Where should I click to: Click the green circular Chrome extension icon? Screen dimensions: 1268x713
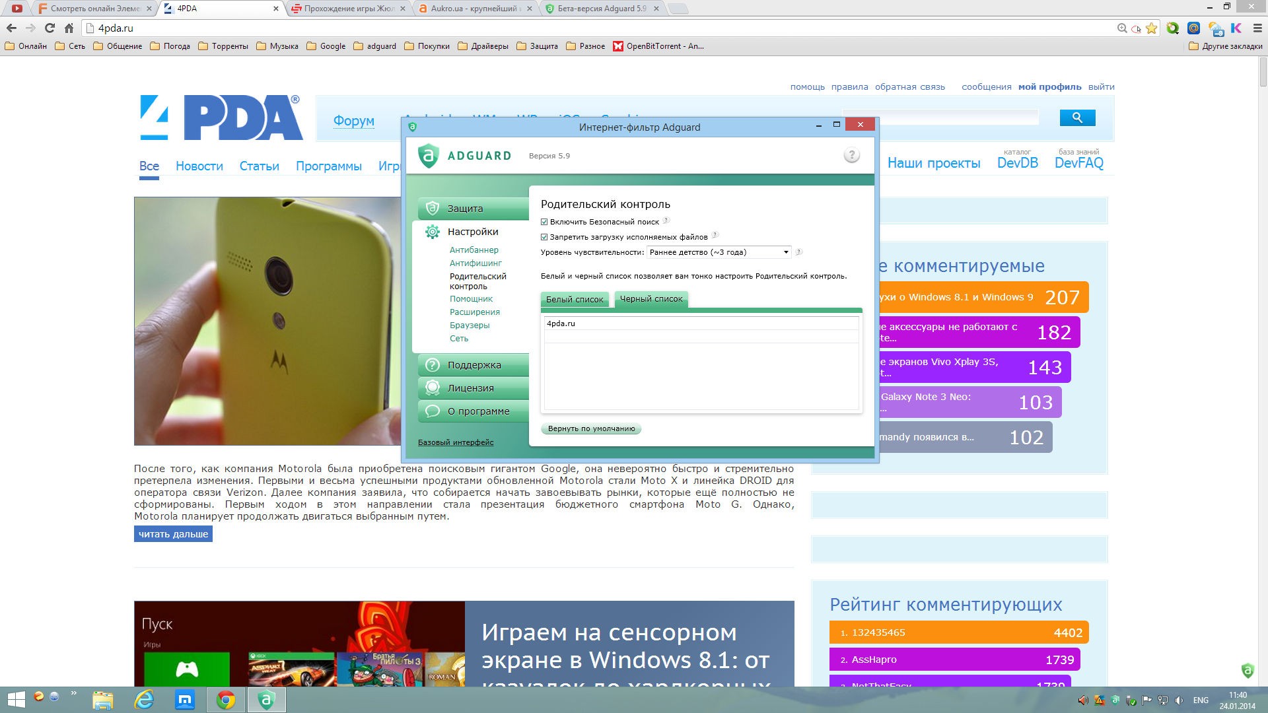click(x=1173, y=28)
